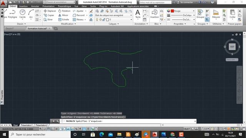Expand the Annotation panel

(141, 24)
